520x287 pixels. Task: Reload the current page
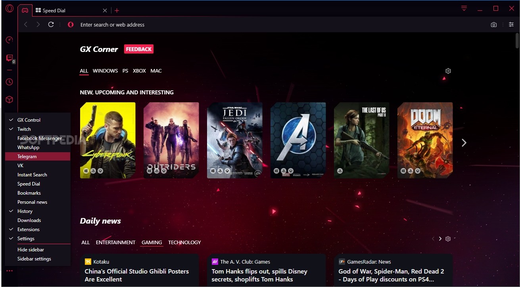pos(51,25)
